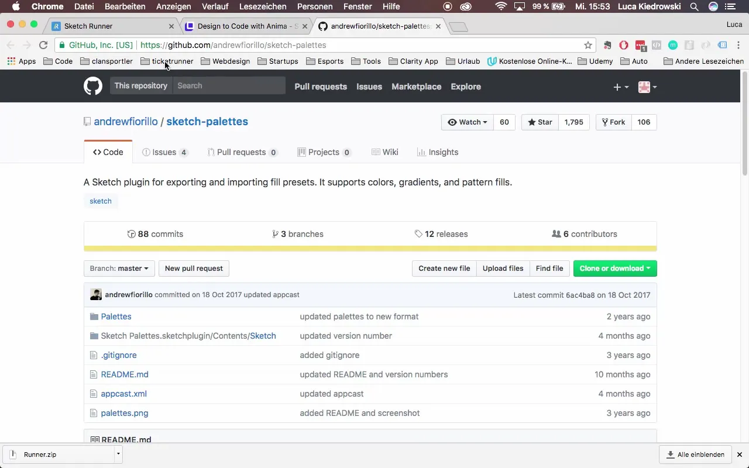This screenshot has height=468, width=749.
Task: Open the Tools bookmarks folder
Action: [x=366, y=61]
